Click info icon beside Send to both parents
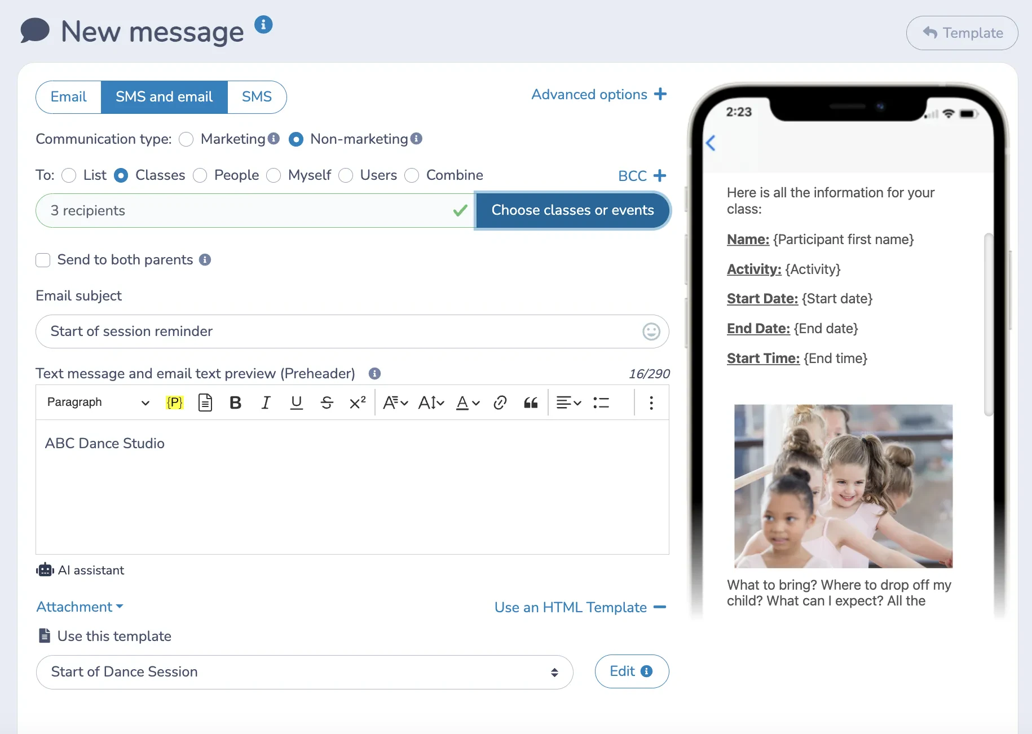1032x734 pixels. [x=205, y=260]
